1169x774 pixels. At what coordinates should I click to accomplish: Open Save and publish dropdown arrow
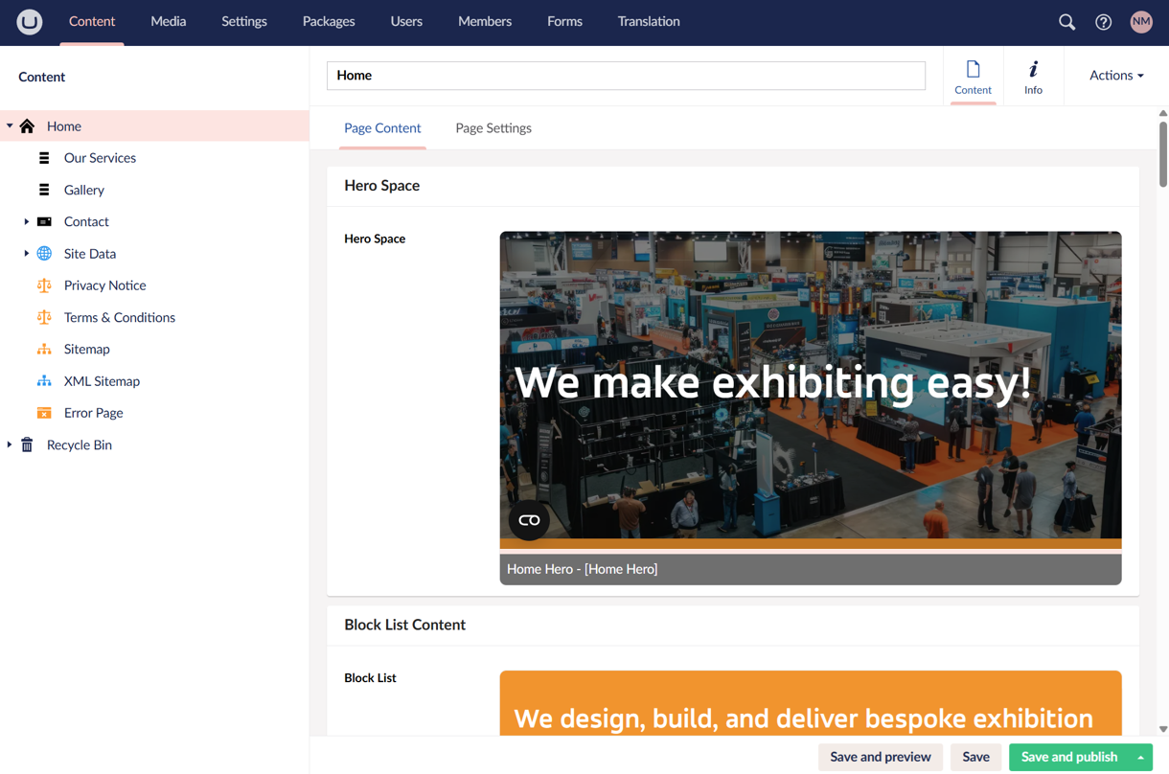[x=1140, y=757]
